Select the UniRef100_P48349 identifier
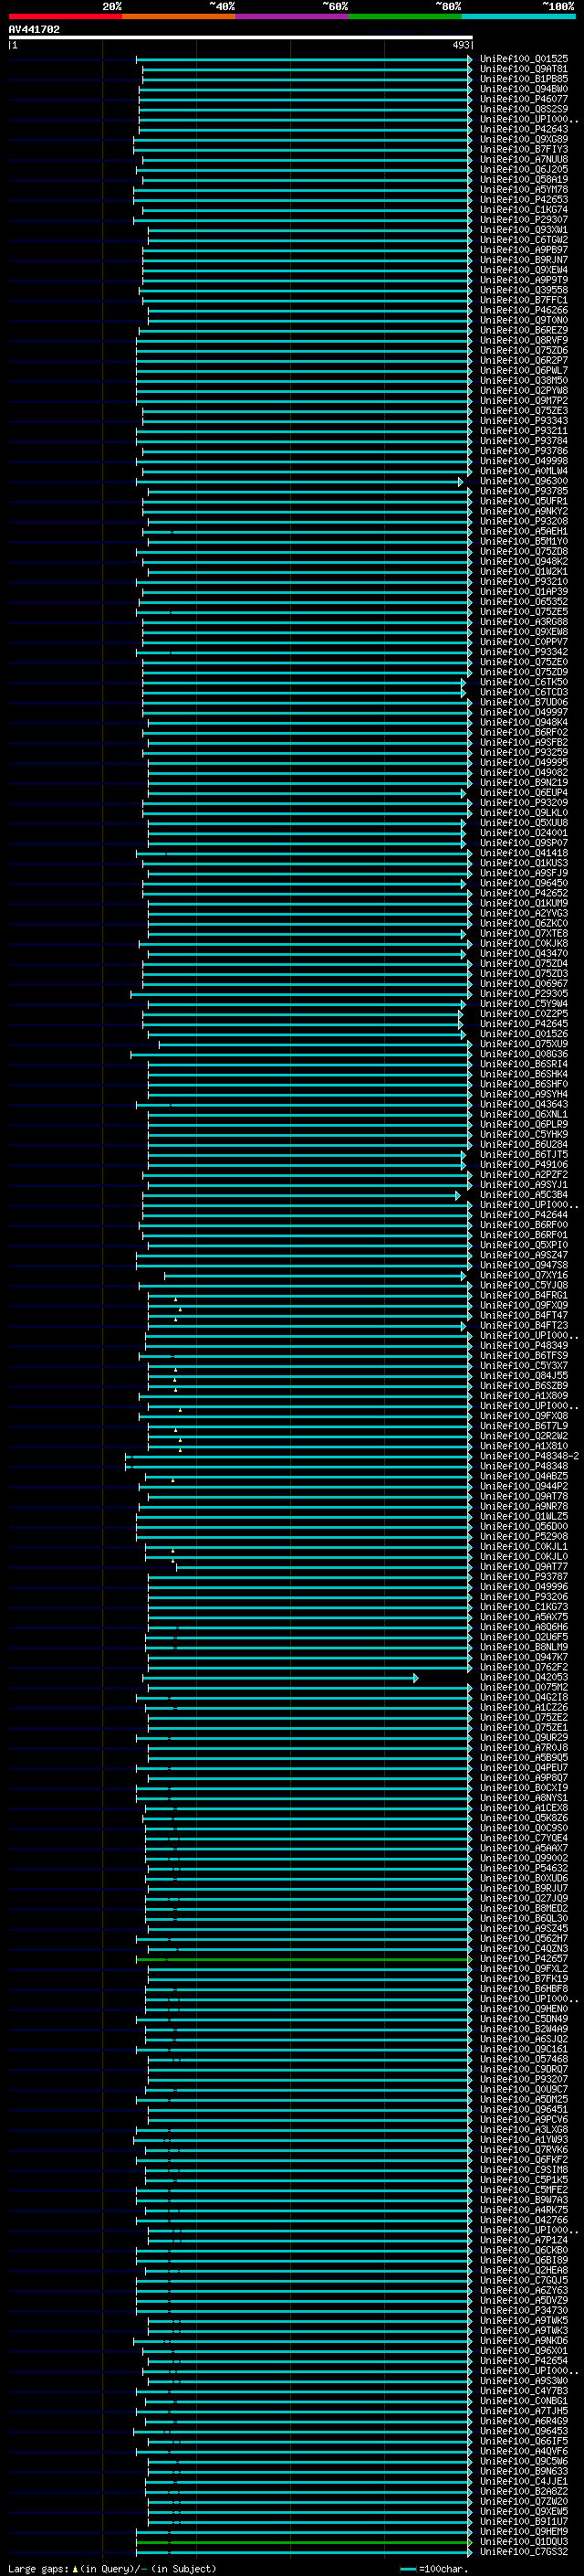Screen dimensions: 584x2576 tap(523, 1345)
